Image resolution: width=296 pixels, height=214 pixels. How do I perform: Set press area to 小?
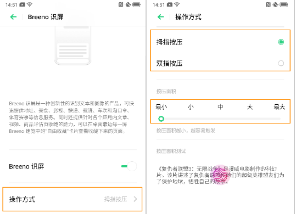pyautogui.click(x=191, y=107)
